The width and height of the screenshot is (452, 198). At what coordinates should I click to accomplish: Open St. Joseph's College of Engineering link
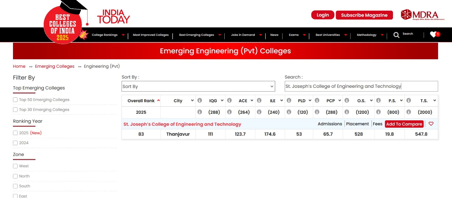(182, 124)
